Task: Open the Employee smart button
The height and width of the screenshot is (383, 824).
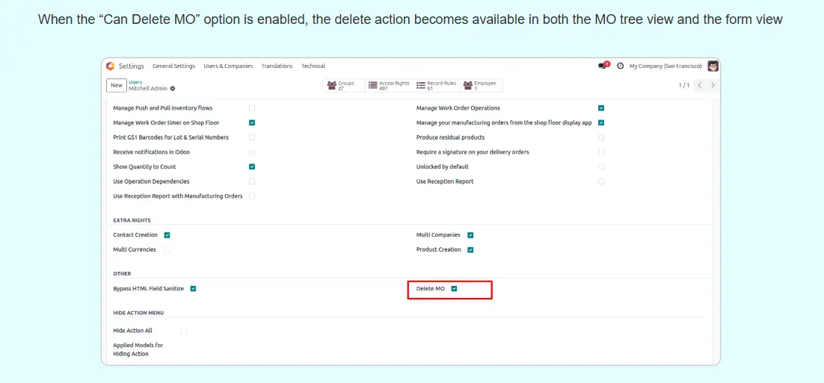Action: coord(480,86)
